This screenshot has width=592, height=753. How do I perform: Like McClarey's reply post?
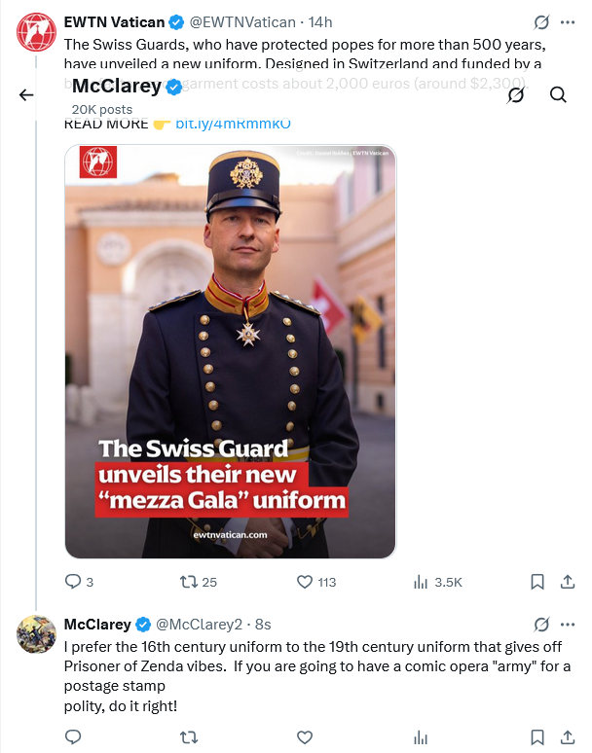pos(304,737)
